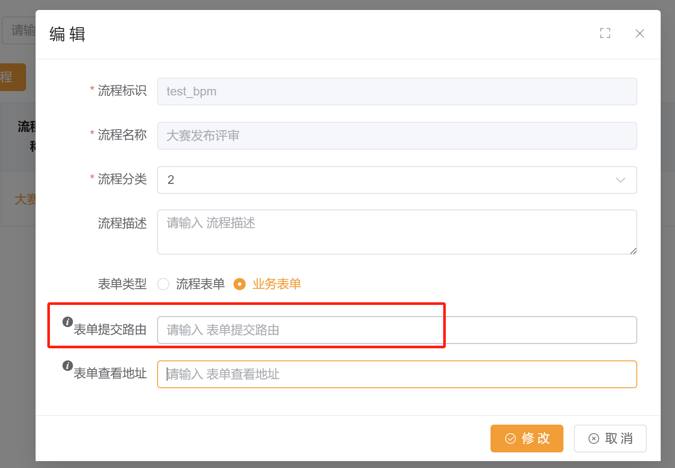Open the 流程分类 dropdown showing value 2
This screenshot has height=468, width=675.
pyautogui.click(x=391, y=180)
